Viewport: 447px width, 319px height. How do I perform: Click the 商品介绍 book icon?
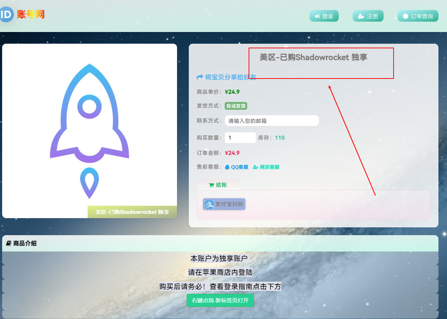[x=9, y=243]
